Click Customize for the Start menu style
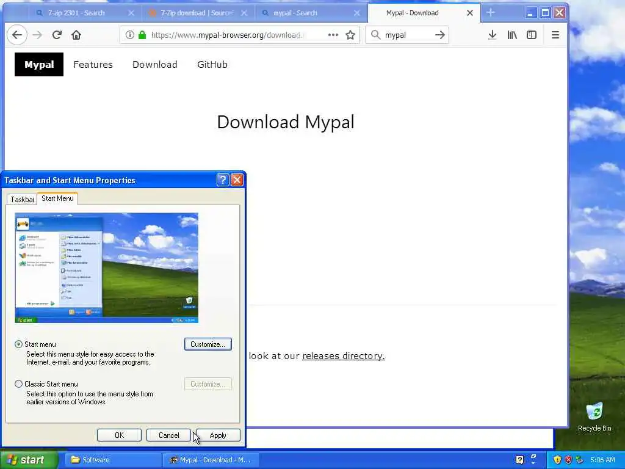This screenshot has height=469, width=625. click(x=208, y=344)
